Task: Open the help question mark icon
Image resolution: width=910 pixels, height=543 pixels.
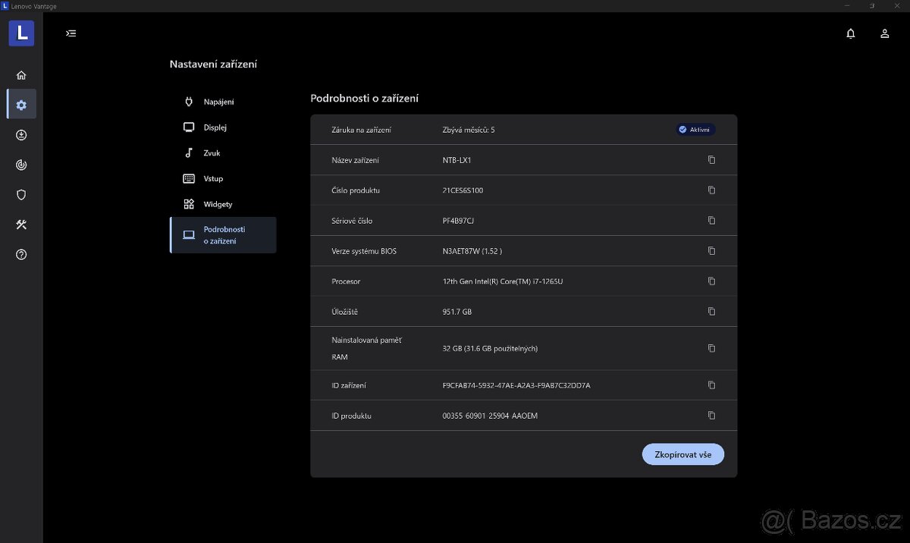Action: pos(21,255)
